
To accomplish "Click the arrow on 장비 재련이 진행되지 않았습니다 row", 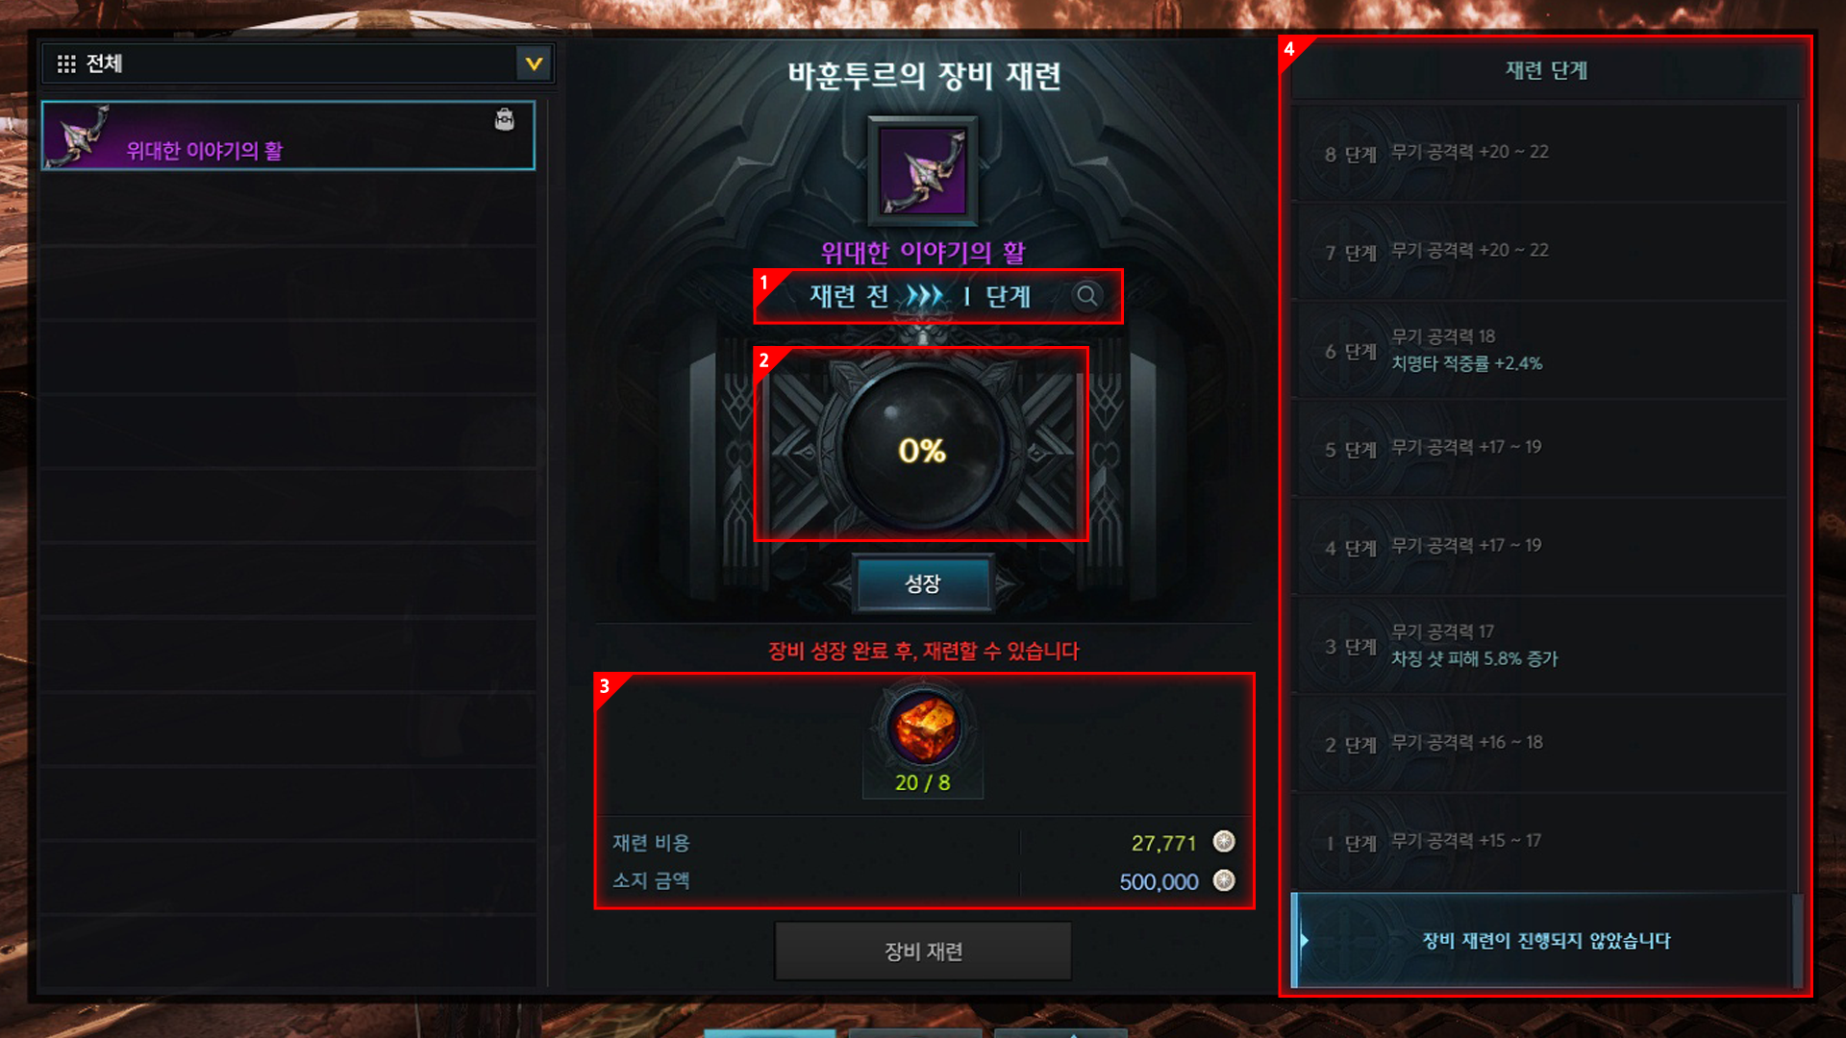I will 1305,940.
